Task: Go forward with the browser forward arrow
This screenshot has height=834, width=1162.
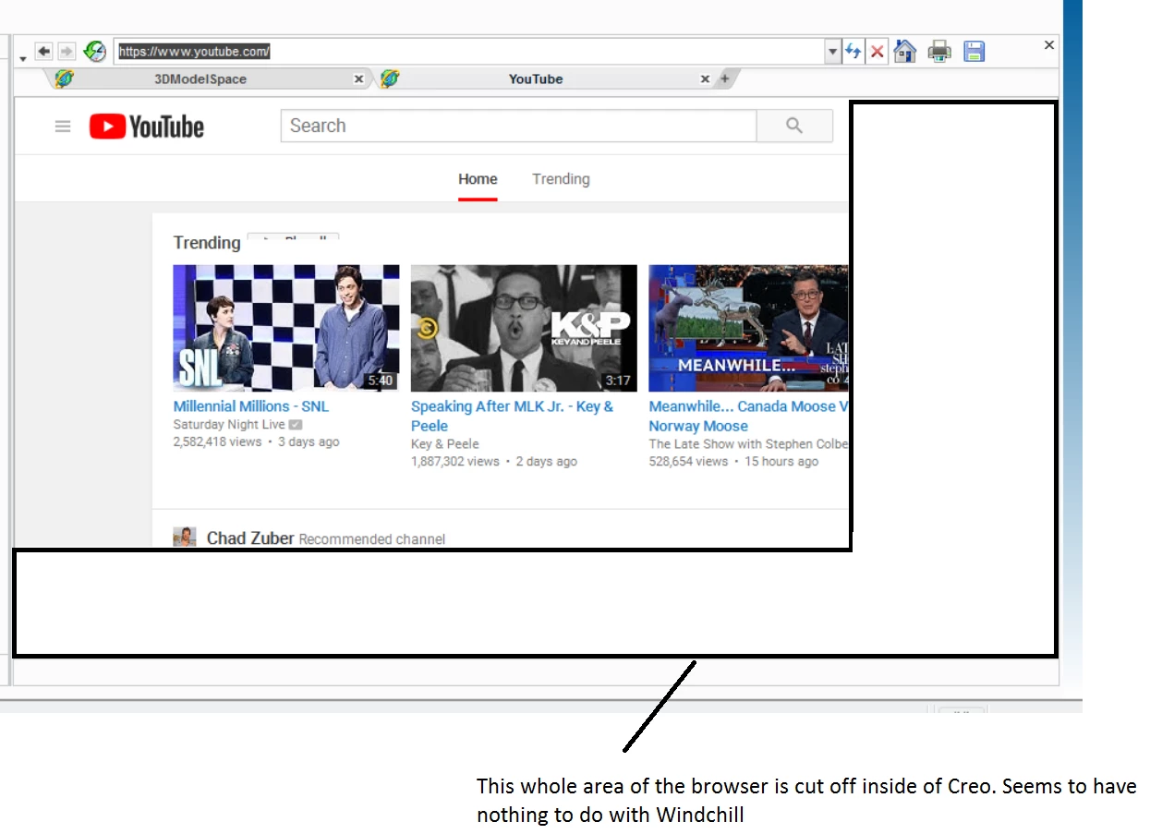Action: coord(67,52)
